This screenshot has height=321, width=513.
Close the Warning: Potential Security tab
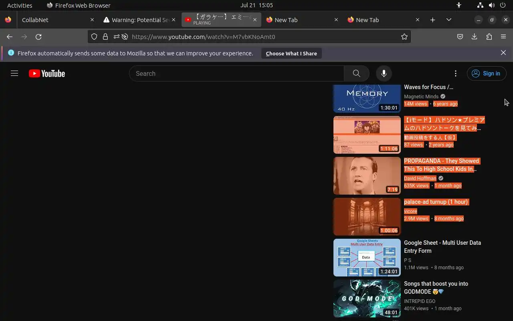pos(174,20)
